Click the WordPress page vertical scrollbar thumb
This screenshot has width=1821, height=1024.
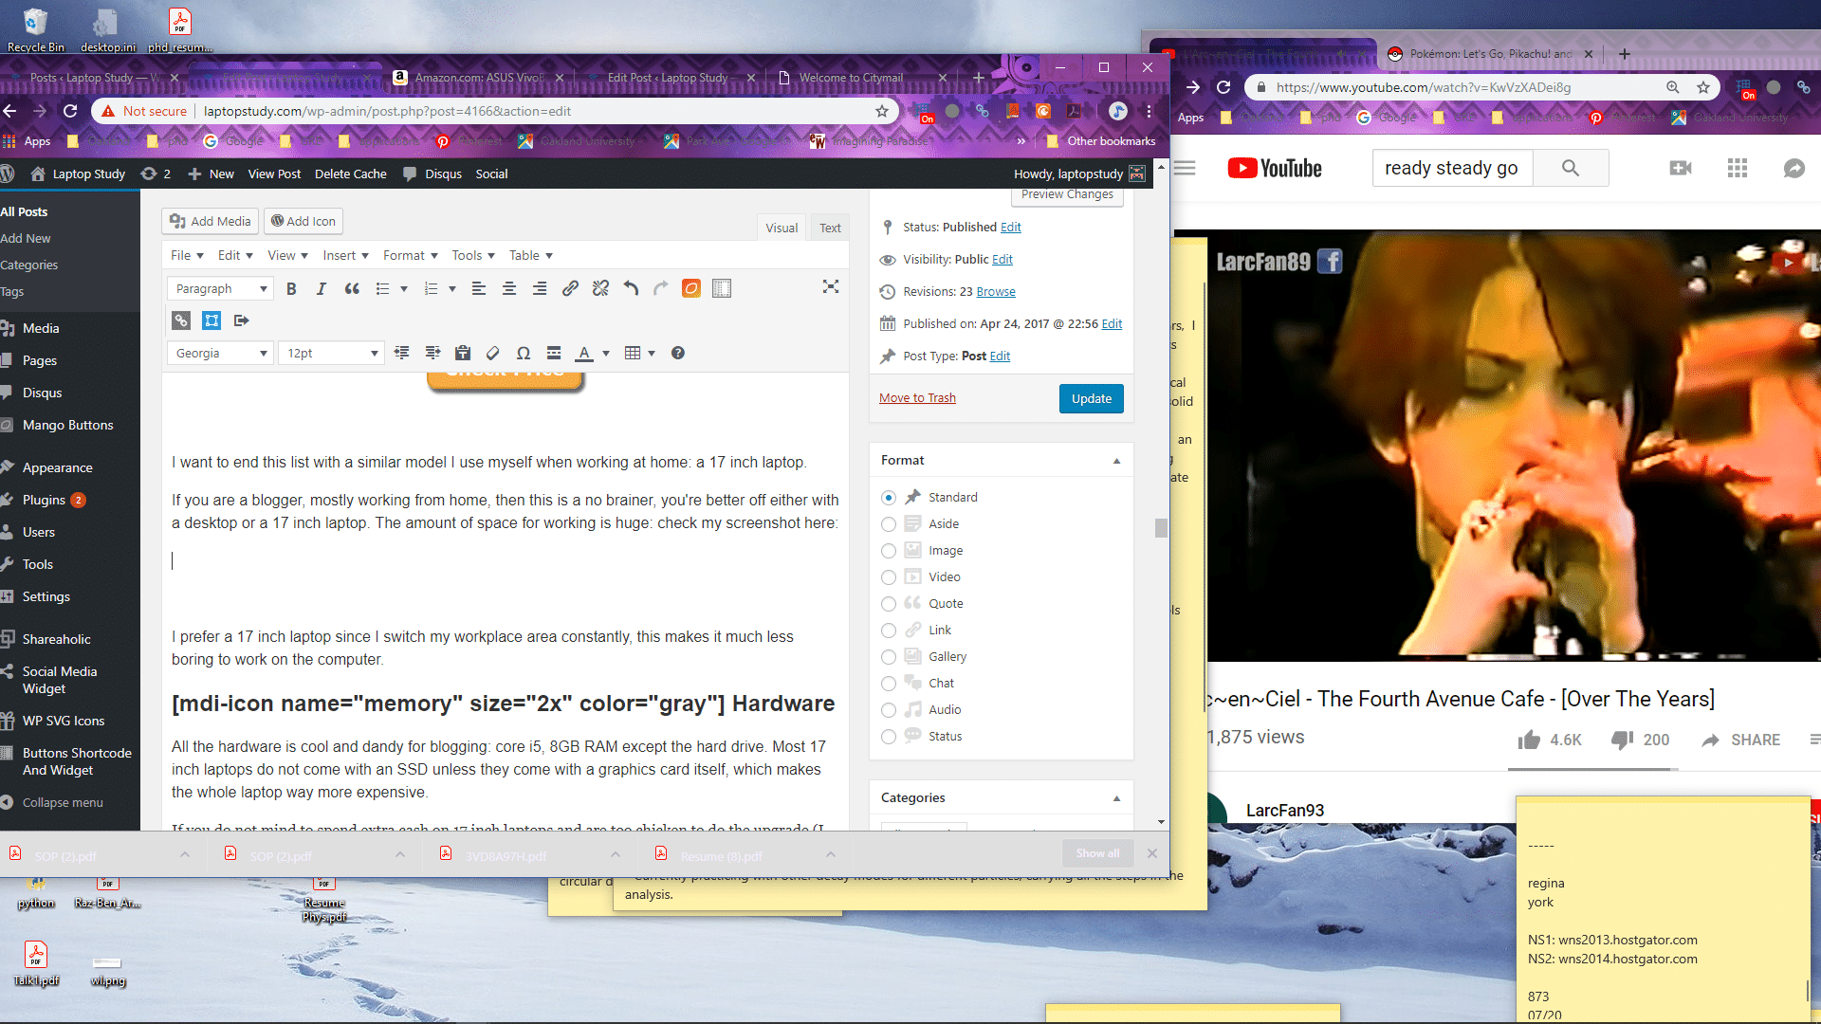coord(1161,528)
